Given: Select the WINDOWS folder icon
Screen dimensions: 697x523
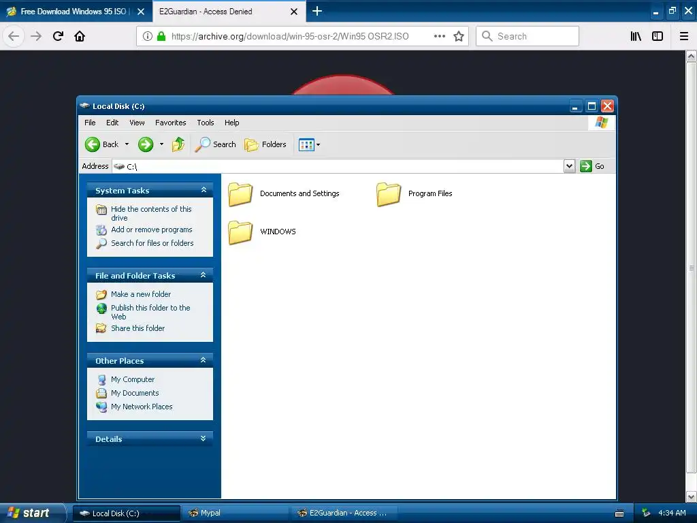Looking at the screenshot, I should pos(240,233).
